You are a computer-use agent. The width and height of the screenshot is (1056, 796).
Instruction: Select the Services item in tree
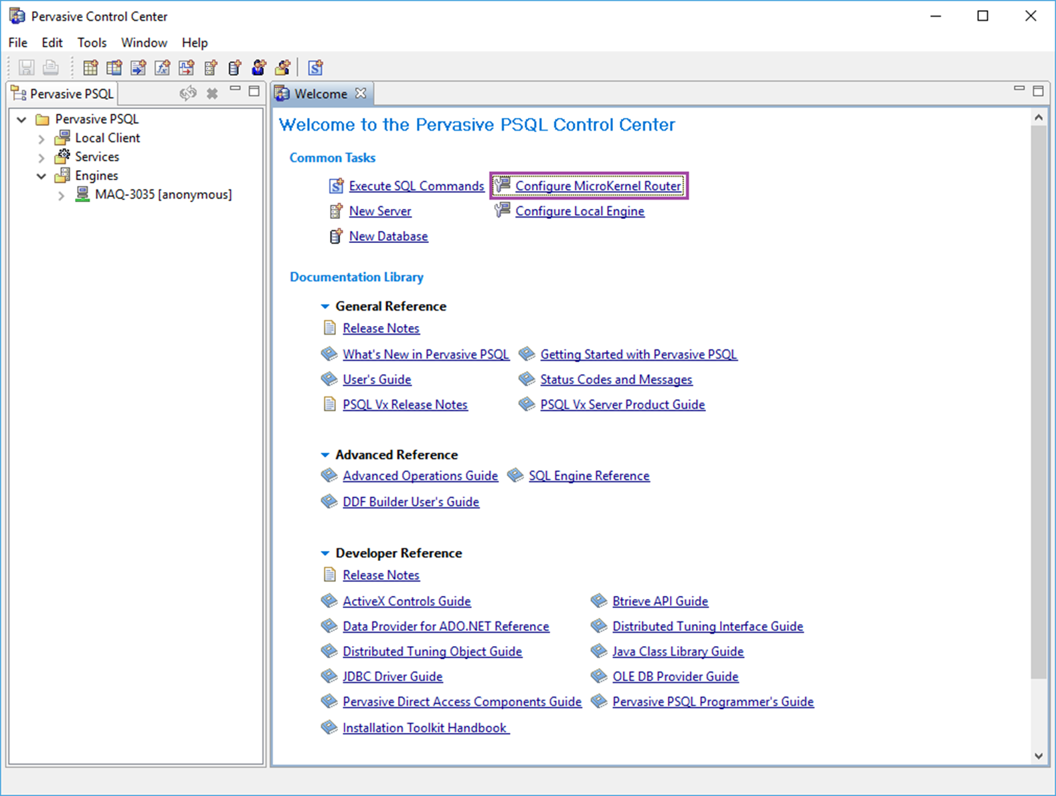click(x=97, y=157)
